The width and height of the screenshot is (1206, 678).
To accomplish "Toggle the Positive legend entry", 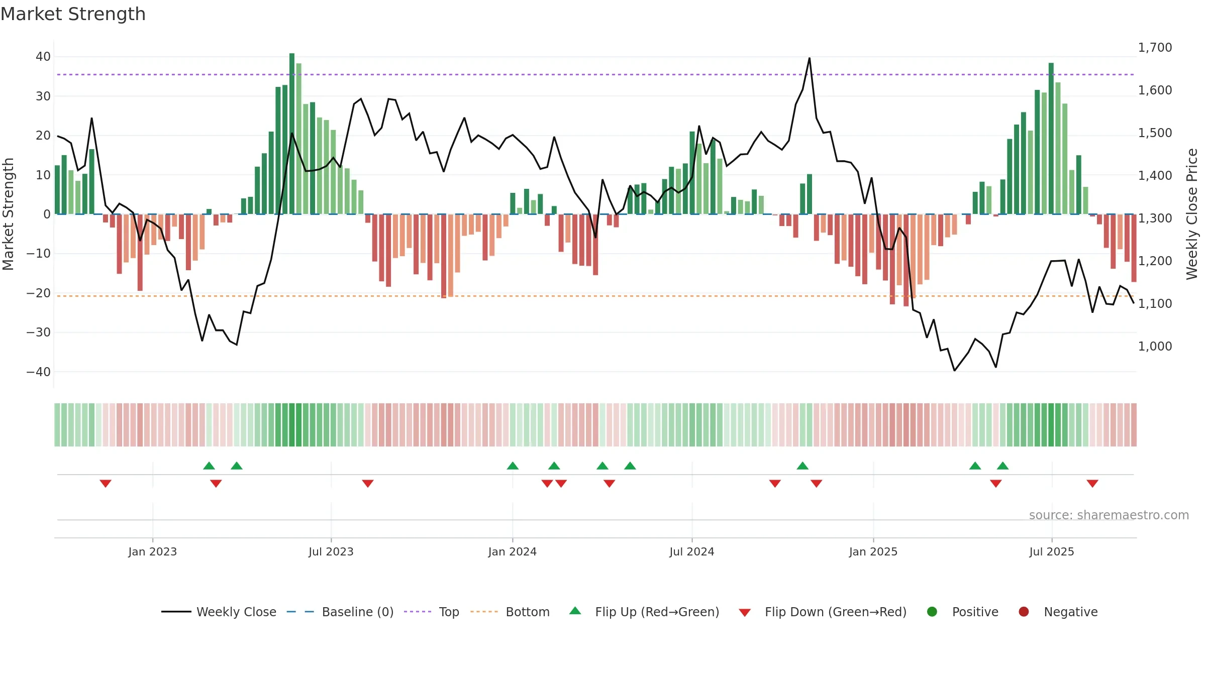I will click(x=962, y=612).
